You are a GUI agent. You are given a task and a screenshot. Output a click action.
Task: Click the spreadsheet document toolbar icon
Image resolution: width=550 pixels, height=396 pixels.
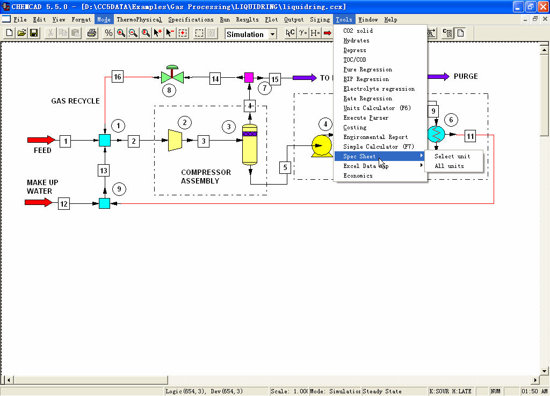(x=460, y=33)
